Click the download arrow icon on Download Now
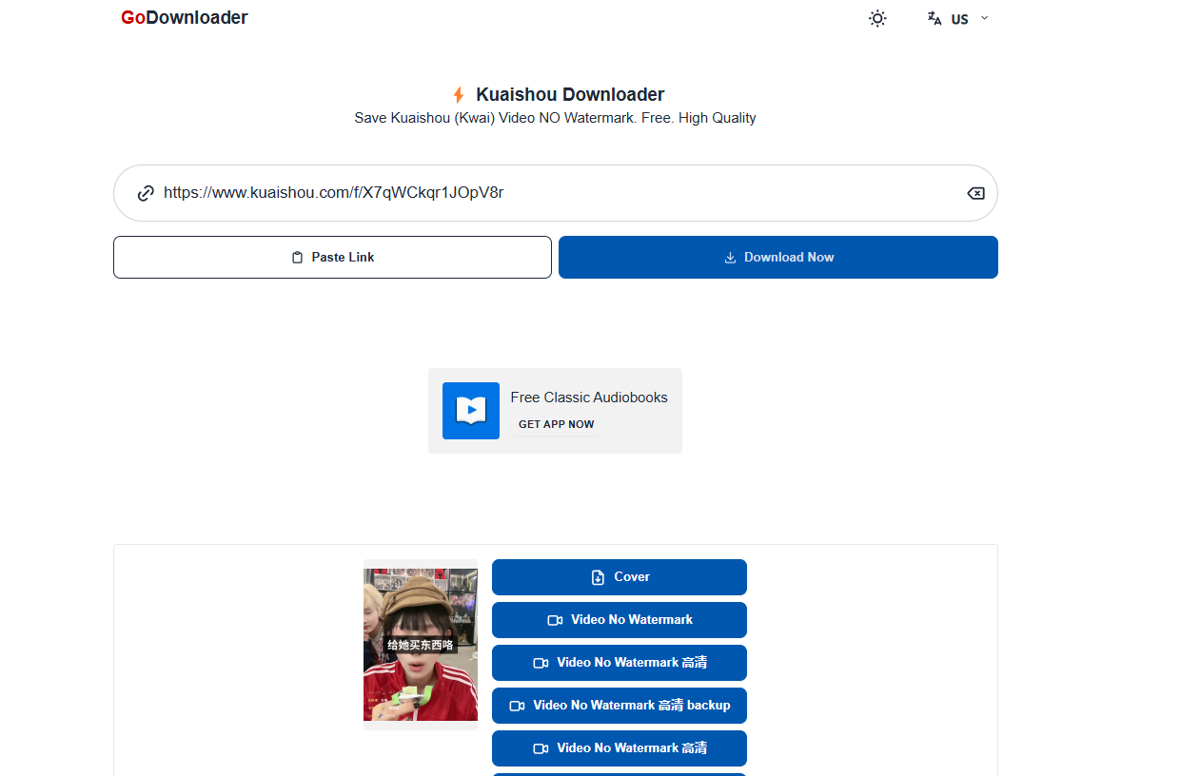 [x=730, y=257]
